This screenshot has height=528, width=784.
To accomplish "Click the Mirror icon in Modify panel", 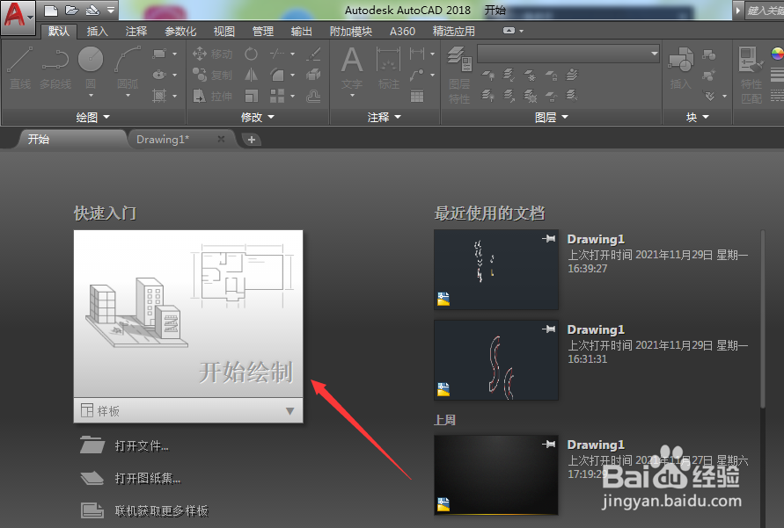I will 251,75.
